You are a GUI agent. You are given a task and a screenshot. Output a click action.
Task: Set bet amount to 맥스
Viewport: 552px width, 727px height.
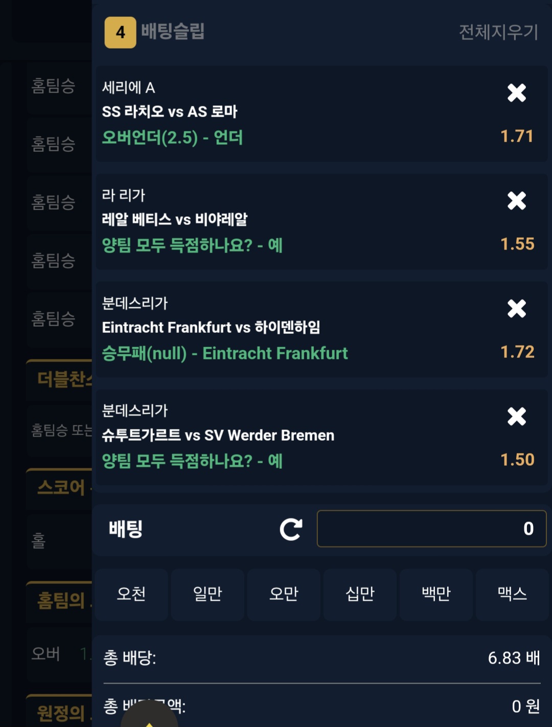point(512,594)
